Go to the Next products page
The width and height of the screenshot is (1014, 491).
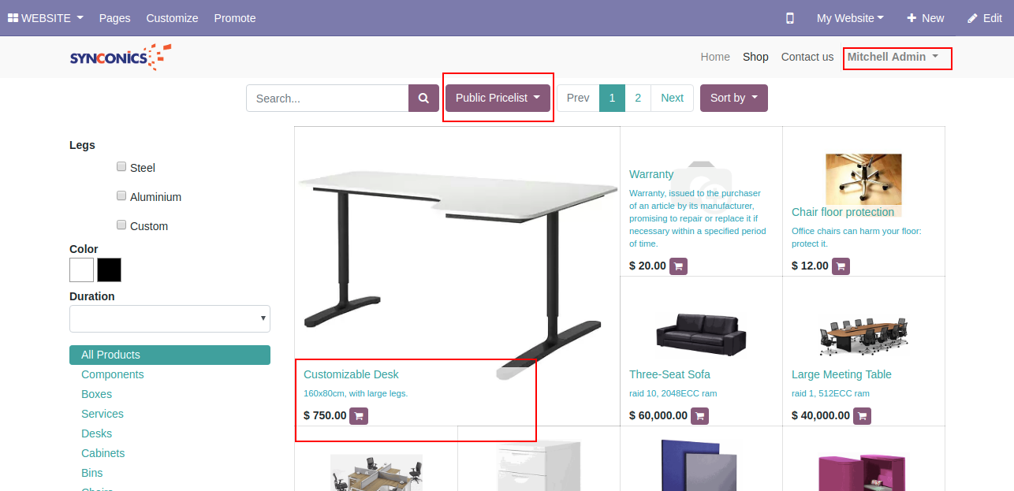(672, 99)
